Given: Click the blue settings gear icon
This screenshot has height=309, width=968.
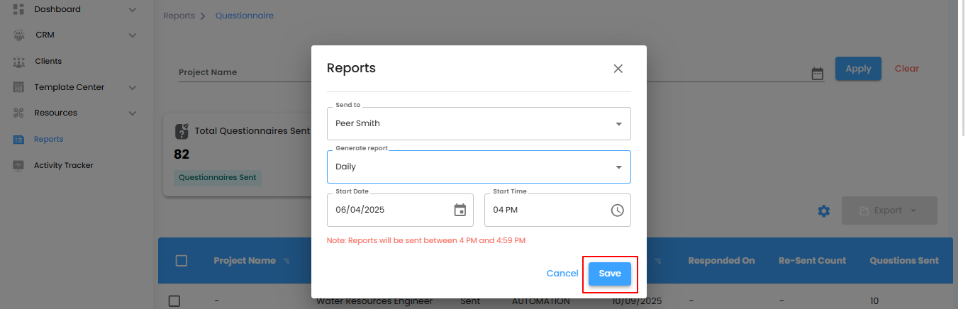Looking at the screenshot, I should tap(823, 210).
